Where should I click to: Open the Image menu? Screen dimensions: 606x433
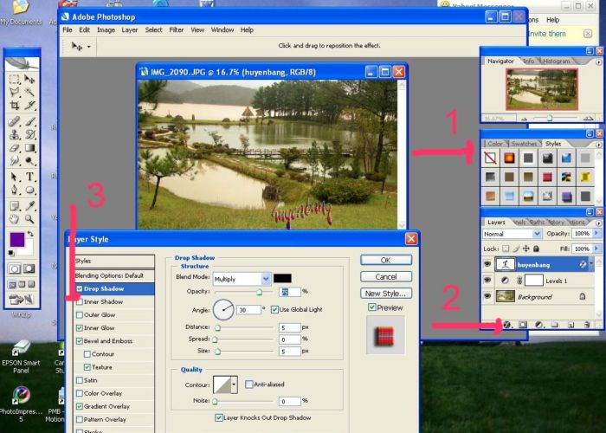pos(106,29)
